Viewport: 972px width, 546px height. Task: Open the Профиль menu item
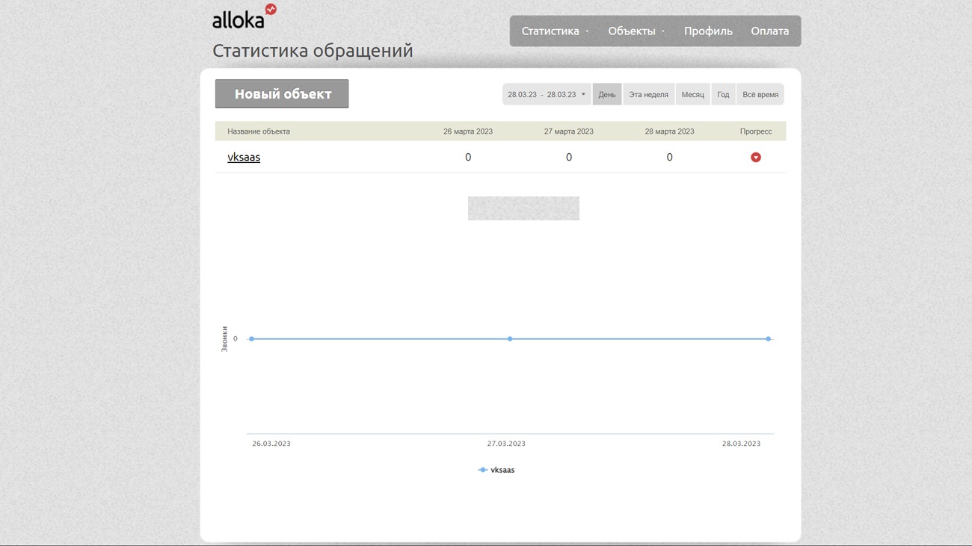click(707, 31)
